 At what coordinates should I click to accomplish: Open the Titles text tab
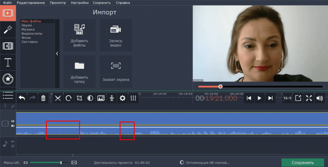(8, 63)
